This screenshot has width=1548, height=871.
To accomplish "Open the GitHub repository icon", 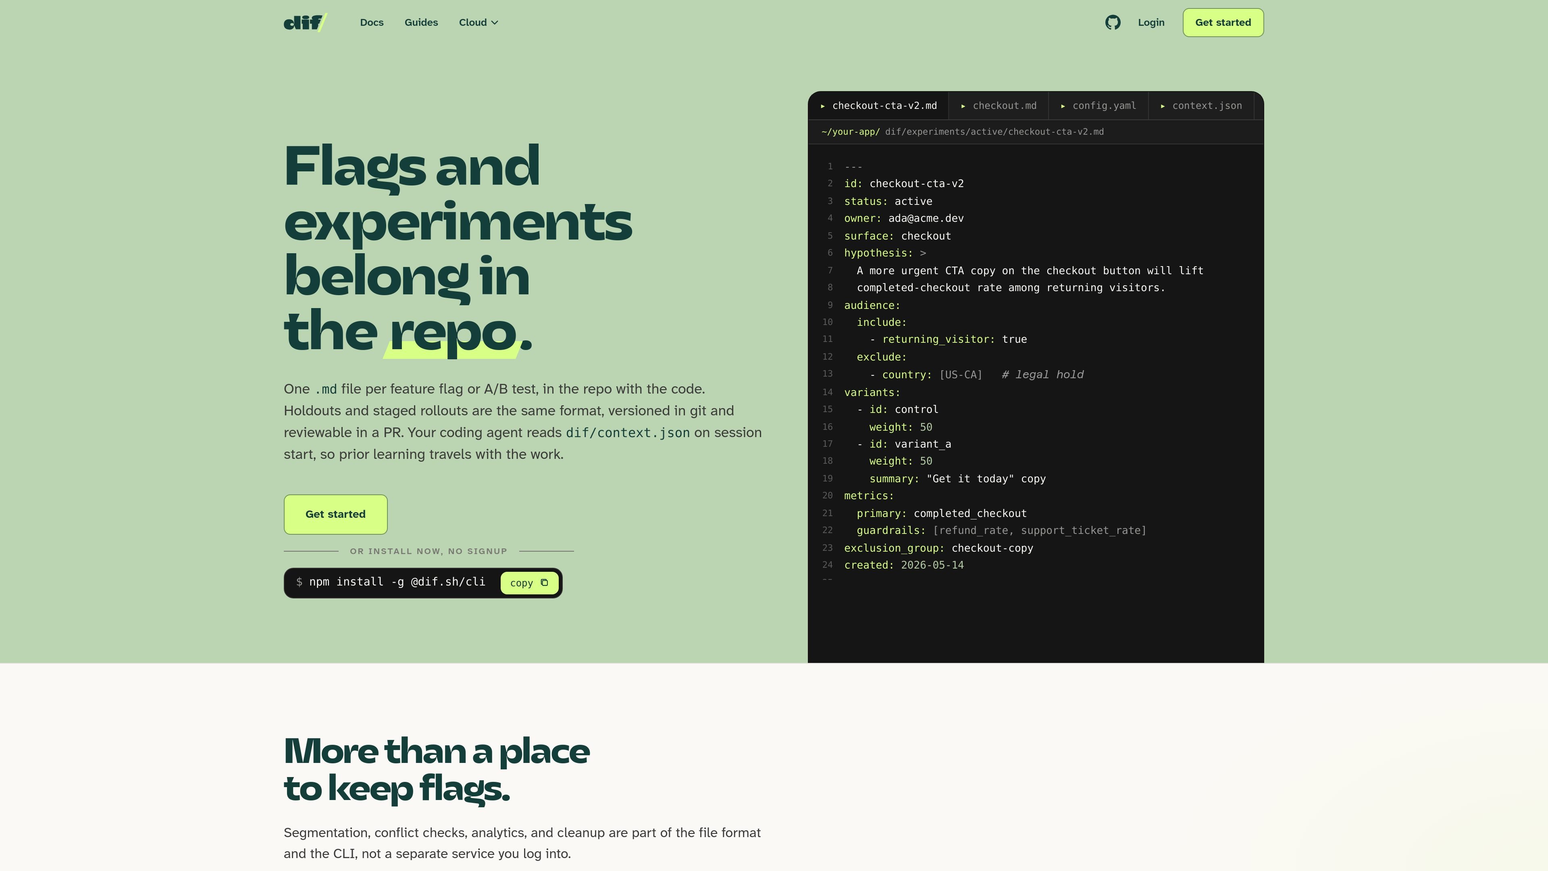I will point(1112,22).
